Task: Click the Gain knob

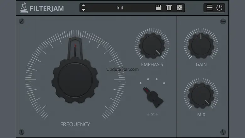Action: [x=201, y=46]
